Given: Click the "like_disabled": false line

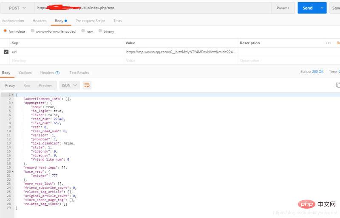Looking at the screenshot, I should (53, 143).
